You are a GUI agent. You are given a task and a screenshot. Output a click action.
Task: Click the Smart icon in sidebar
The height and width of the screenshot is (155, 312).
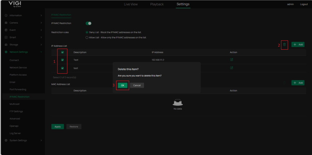pos(6,37)
